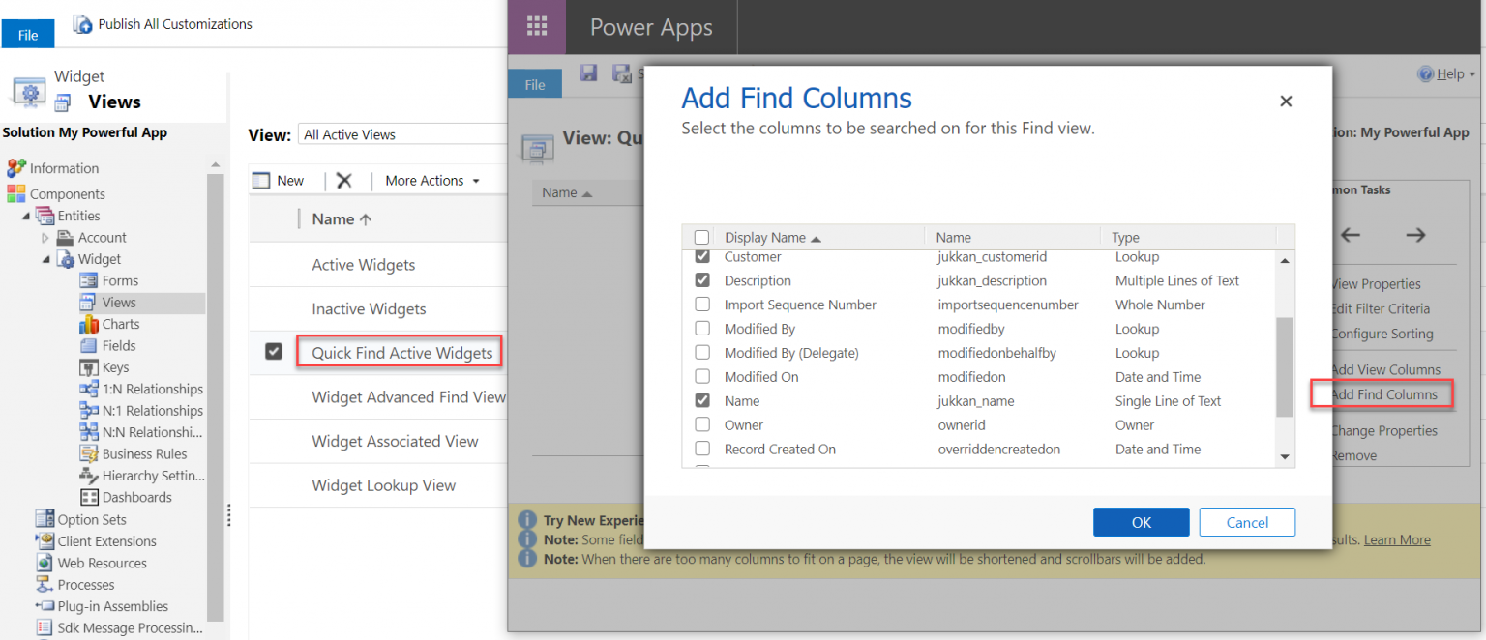The height and width of the screenshot is (640, 1486).
Task: Open the All Active Views selector
Action: (x=403, y=134)
